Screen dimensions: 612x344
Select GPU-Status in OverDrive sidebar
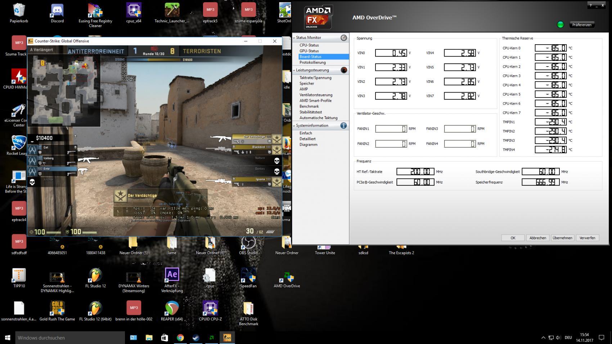309,51
